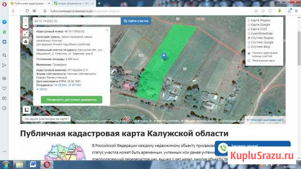Image resolution: width=301 pixels, height=169 pixels.
Task: Select the Спутник Bing layer
Action: point(259,46)
